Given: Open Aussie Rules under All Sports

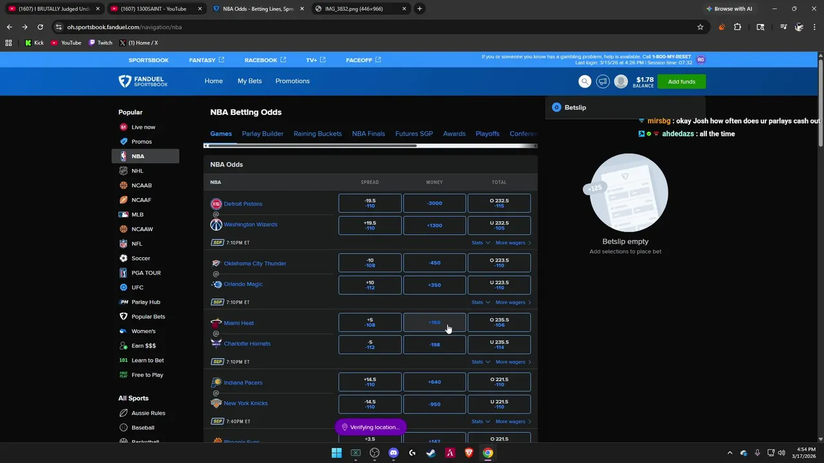Looking at the screenshot, I should point(145,413).
